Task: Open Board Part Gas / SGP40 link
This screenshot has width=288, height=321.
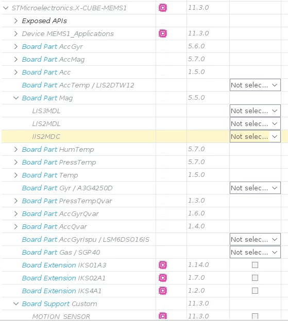Action: tap(61, 253)
